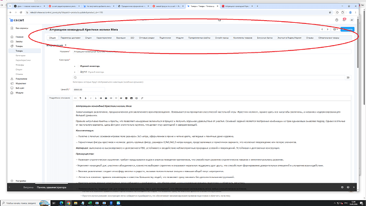Click the Название product name field
This screenshot has height=206, width=366.
(212, 51)
